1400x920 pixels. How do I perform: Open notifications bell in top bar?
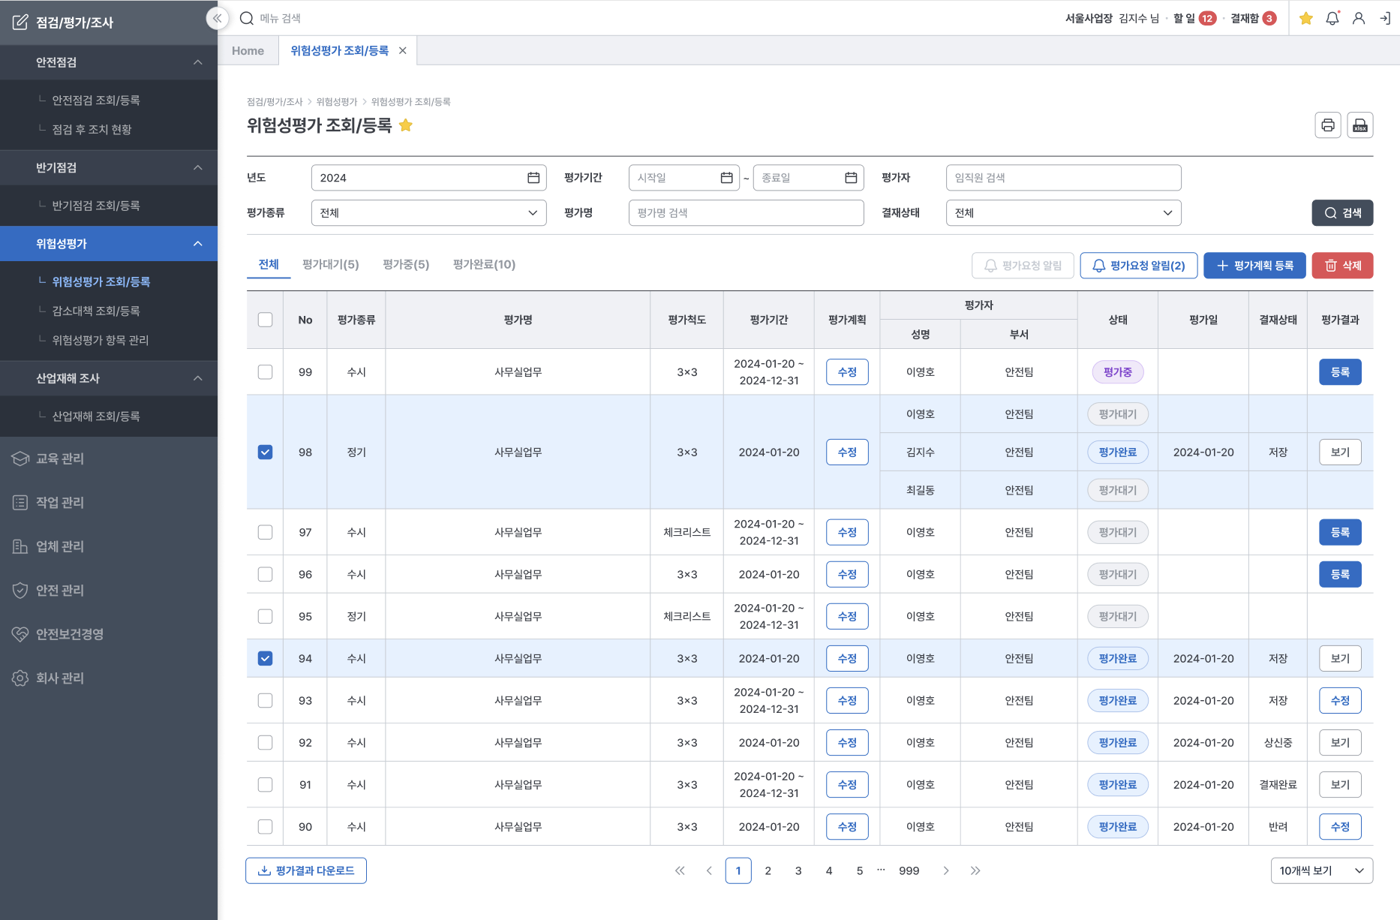pyautogui.click(x=1332, y=19)
